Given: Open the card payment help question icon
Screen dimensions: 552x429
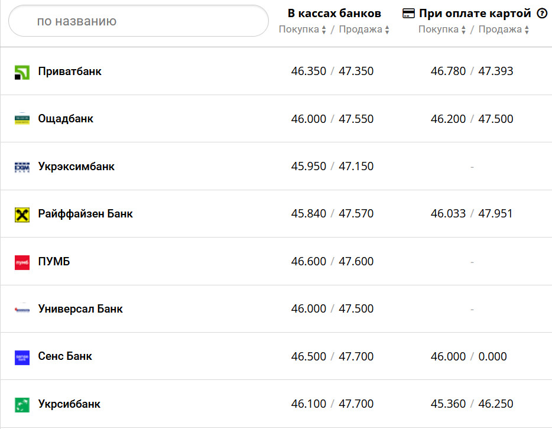Looking at the screenshot, I should tap(542, 14).
